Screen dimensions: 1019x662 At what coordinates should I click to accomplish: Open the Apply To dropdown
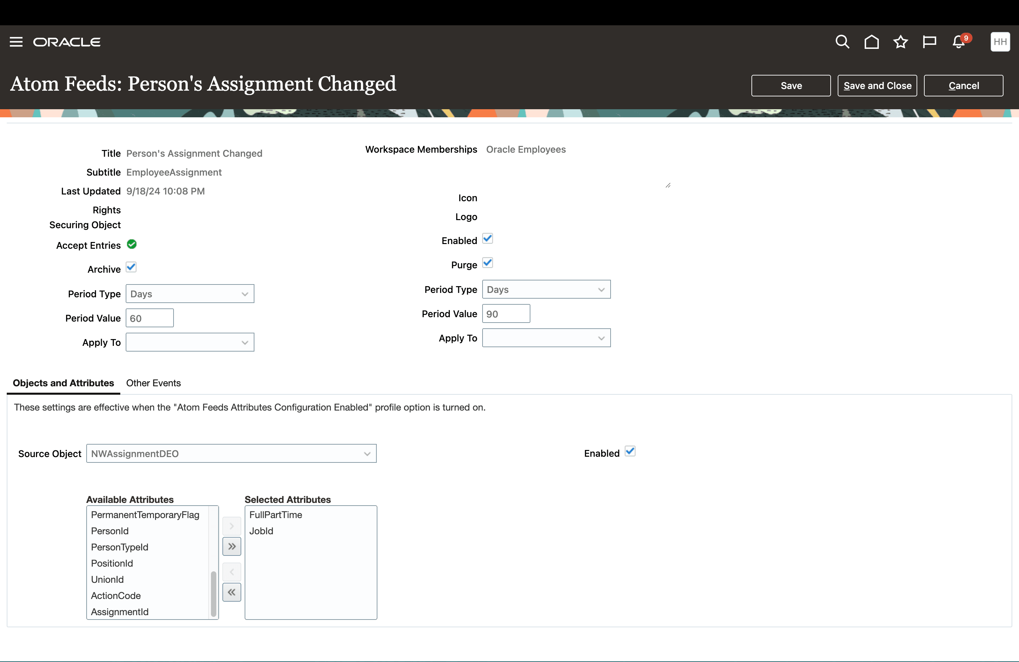[x=190, y=342]
